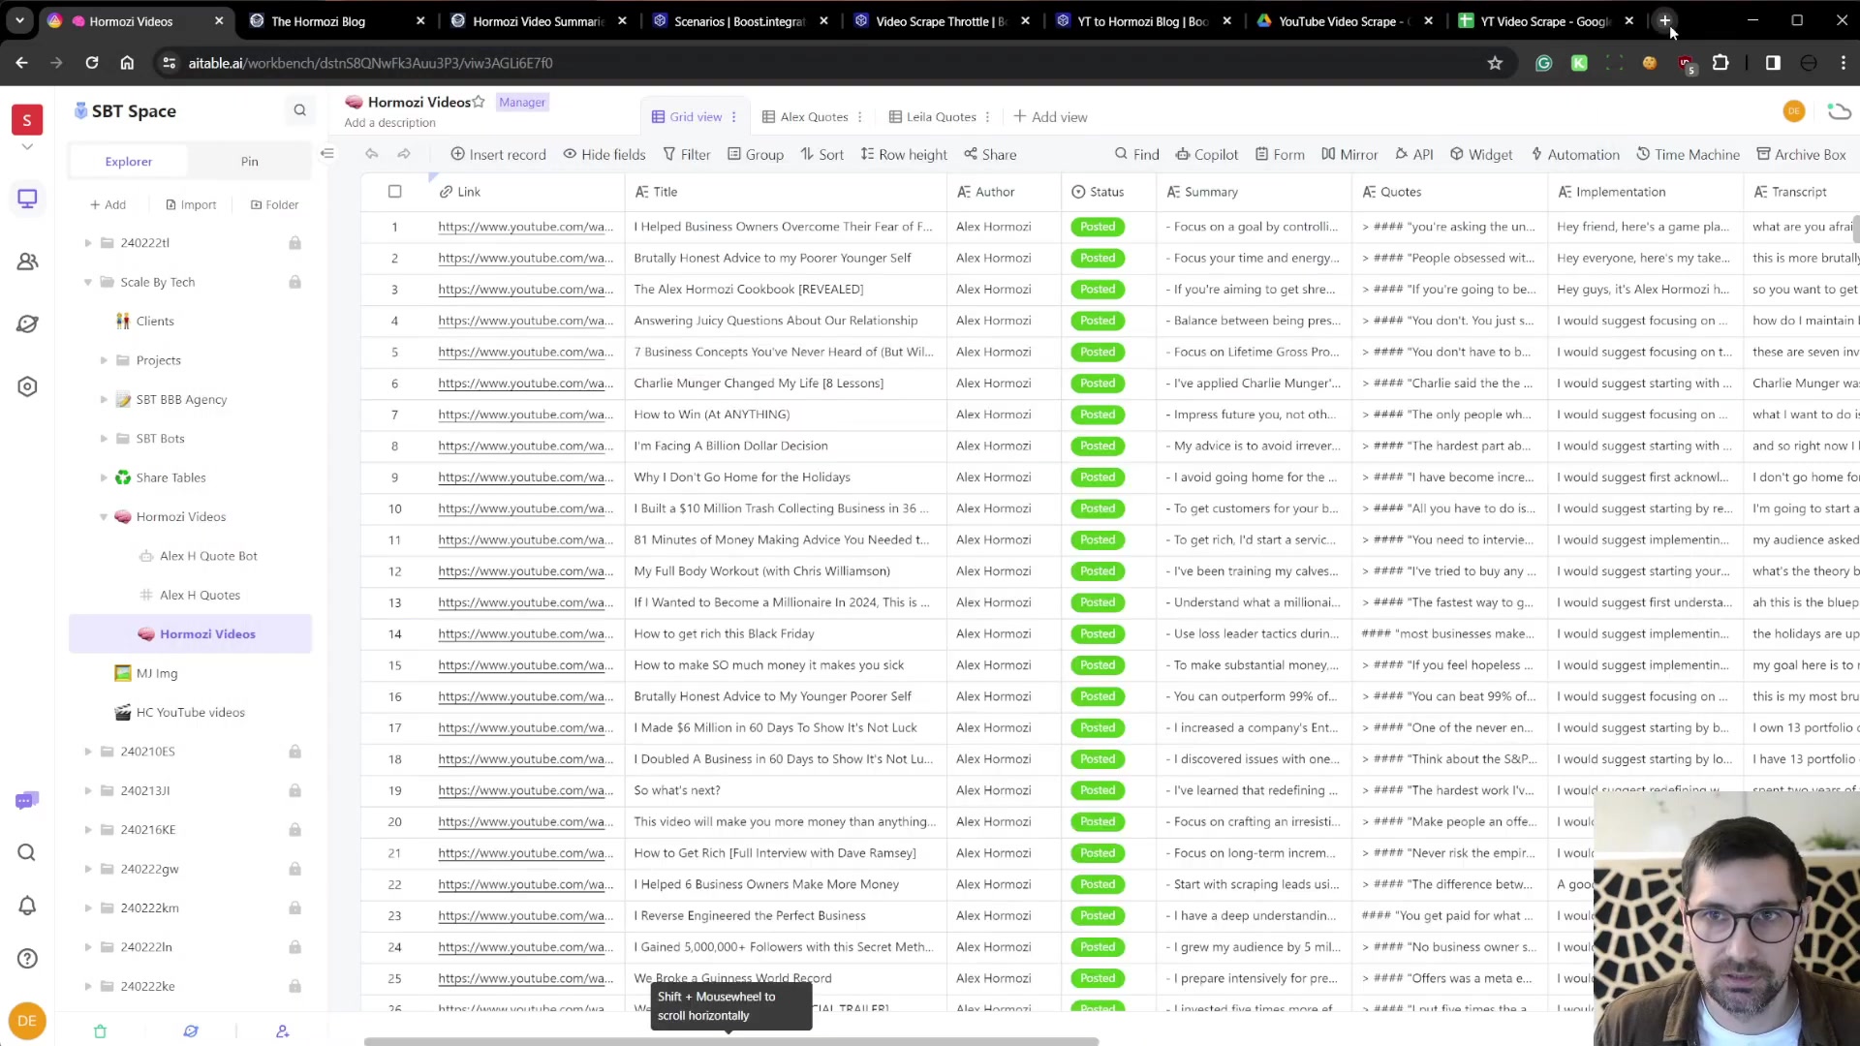Open the space switcher chevron under S

click(27, 147)
